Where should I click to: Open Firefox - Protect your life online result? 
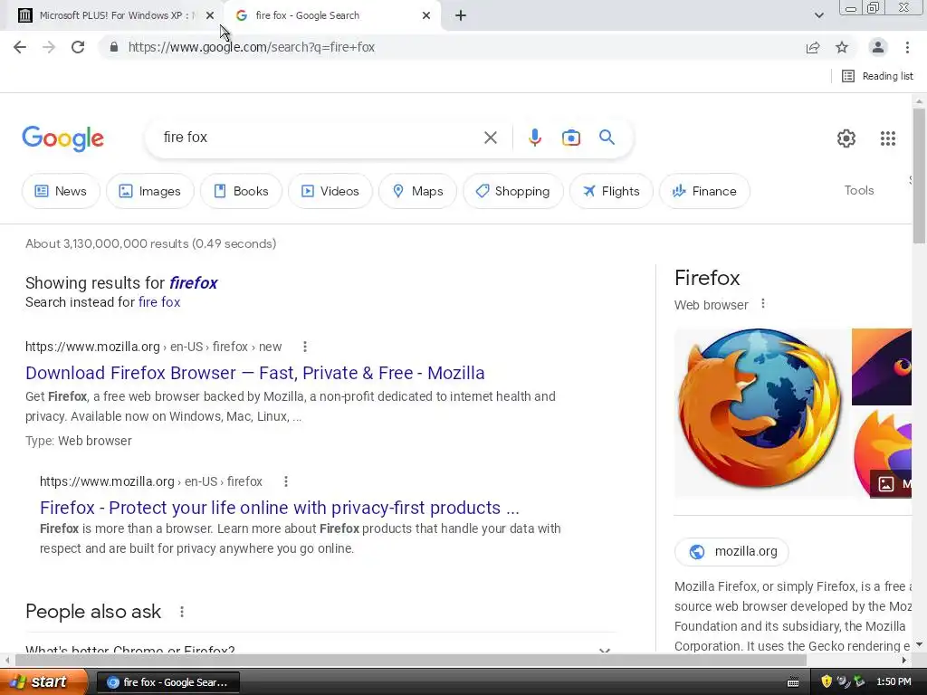280,508
